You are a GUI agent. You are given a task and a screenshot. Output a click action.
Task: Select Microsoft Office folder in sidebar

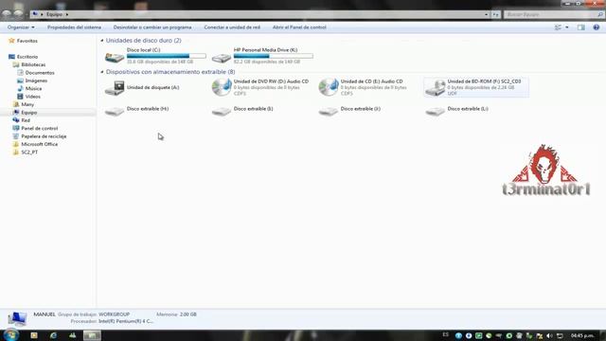click(x=40, y=144)
